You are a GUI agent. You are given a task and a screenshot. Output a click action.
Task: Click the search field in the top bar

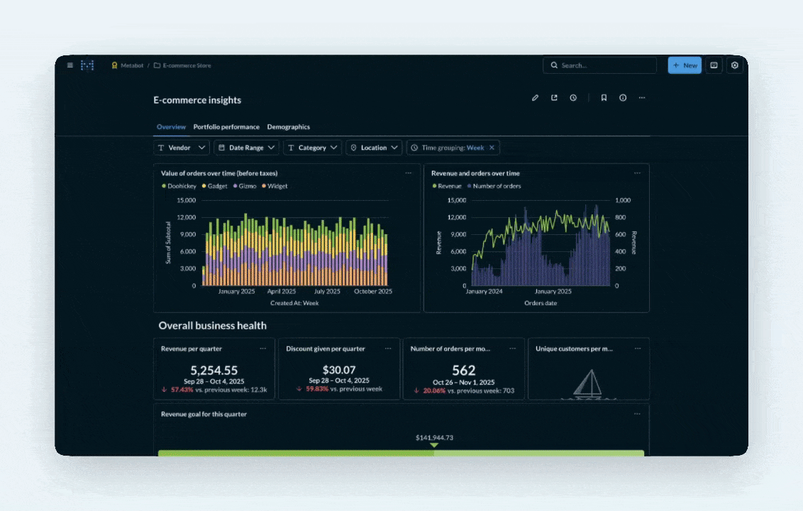599,65
